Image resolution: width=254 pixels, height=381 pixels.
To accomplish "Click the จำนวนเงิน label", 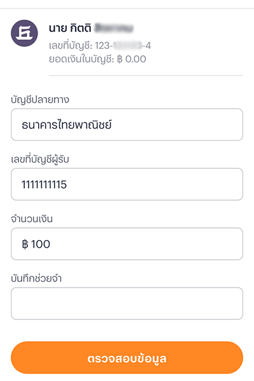I will tap(32, 219).
